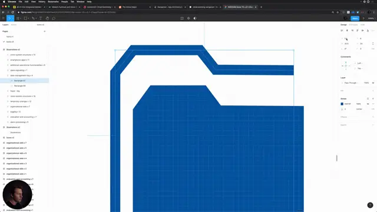Open a new browser tab with plus
377x212 pixels.
pos(261,7)
